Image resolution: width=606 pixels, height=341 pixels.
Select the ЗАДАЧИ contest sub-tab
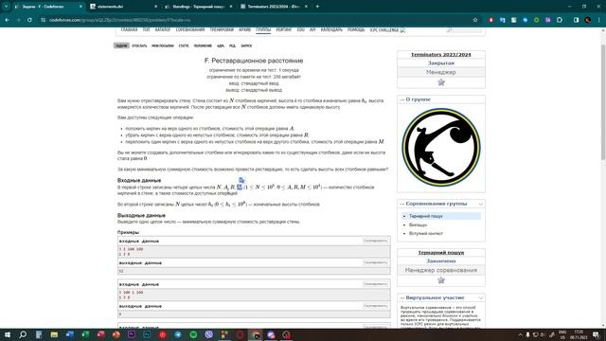tap(121, 45)
